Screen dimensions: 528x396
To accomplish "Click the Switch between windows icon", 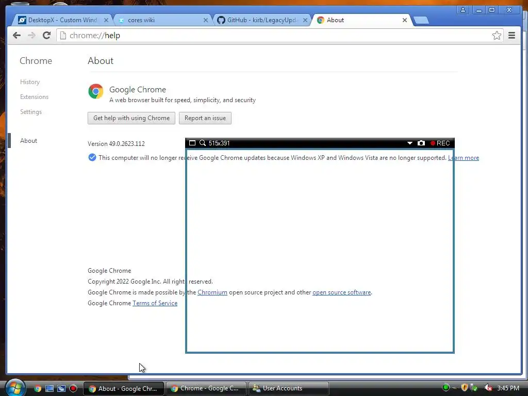I will [61, 389].
